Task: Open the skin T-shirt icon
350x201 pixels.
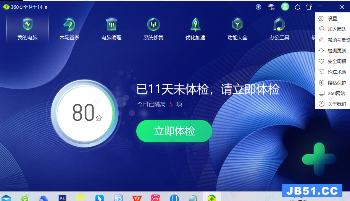Action: point(309,7)
